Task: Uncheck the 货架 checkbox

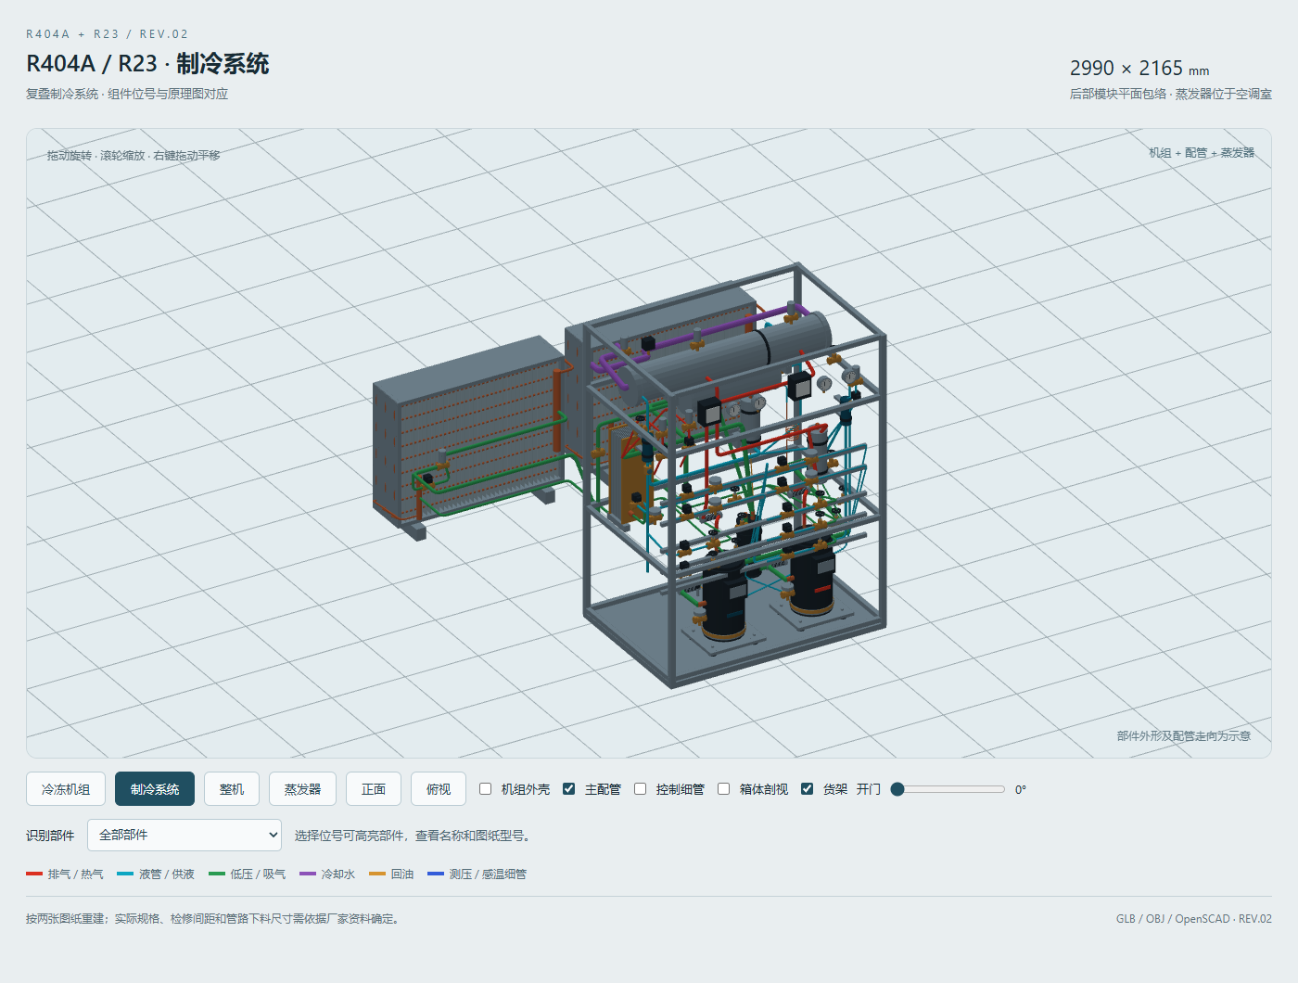Action: [807, 789]
